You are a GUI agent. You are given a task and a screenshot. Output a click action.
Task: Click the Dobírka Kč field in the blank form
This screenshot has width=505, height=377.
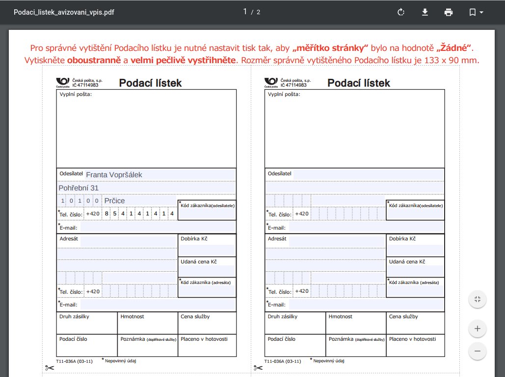pos(416,250)
